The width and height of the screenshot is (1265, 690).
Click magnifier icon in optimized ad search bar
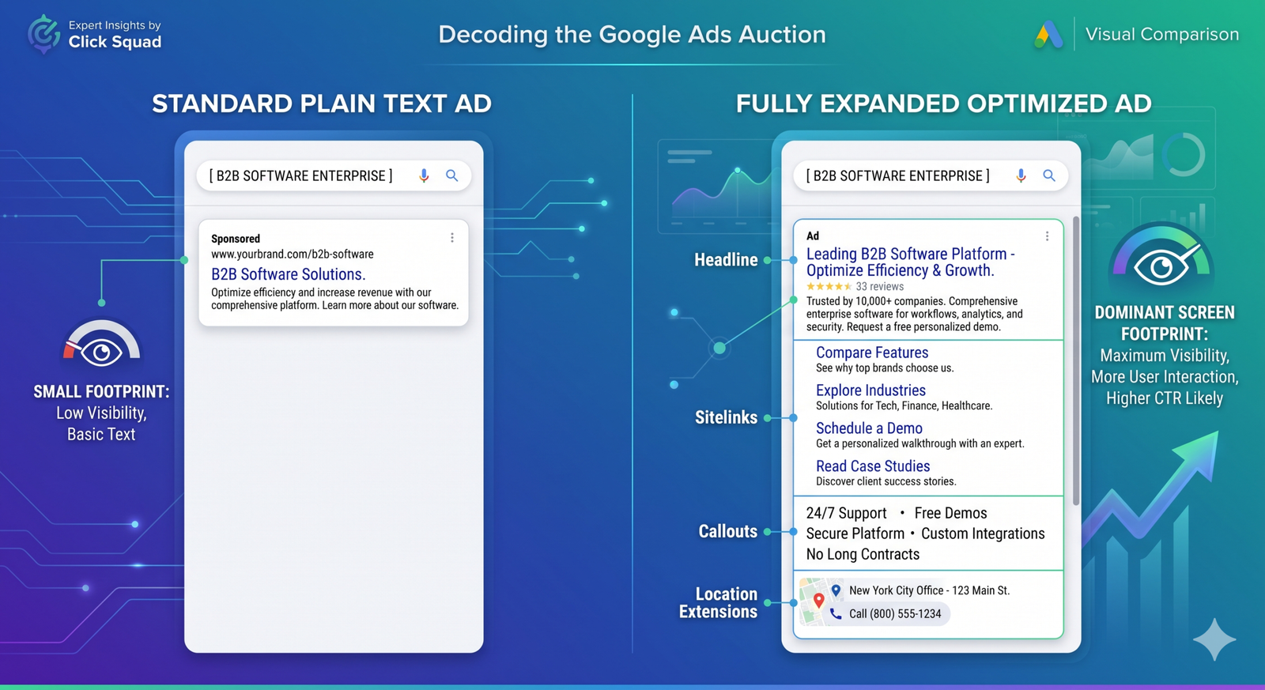[1048, 175]
